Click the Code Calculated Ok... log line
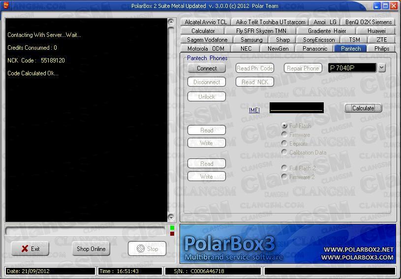 coord(33,73)
